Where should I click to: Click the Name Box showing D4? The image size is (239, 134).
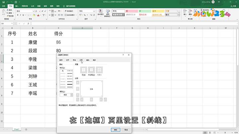7,23
